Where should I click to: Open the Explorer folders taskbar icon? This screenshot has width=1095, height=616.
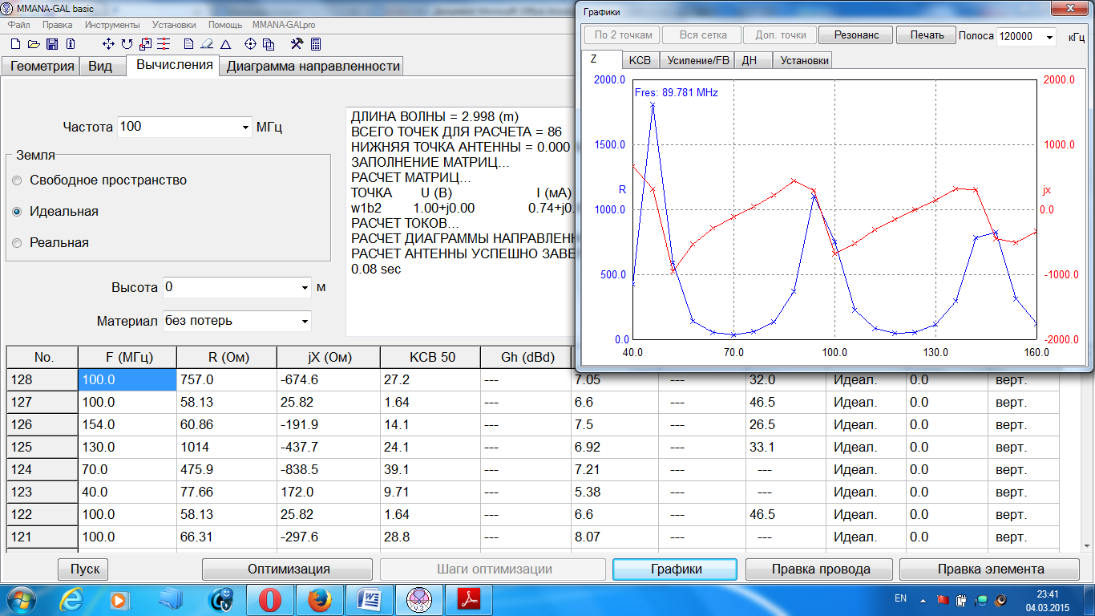point(170,599)
